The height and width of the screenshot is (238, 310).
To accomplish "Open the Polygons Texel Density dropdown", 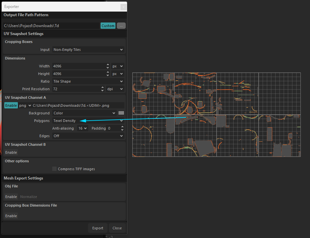I will click(x=88, y=121).
